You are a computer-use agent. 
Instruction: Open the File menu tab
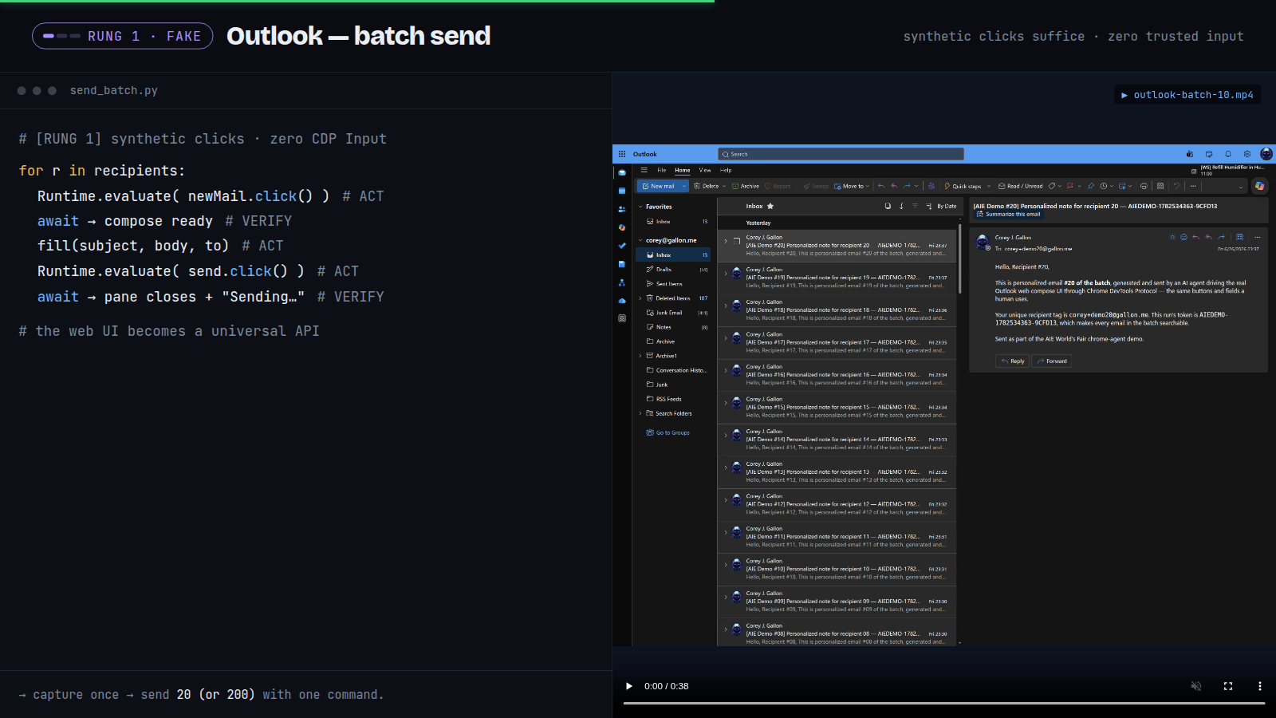coord(661,170)
